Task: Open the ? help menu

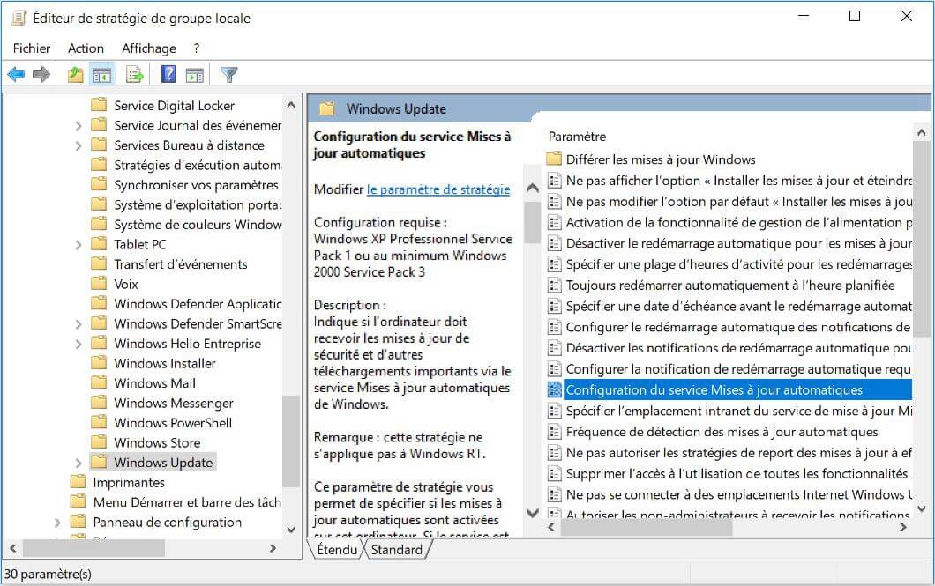Action: (196, 48)
